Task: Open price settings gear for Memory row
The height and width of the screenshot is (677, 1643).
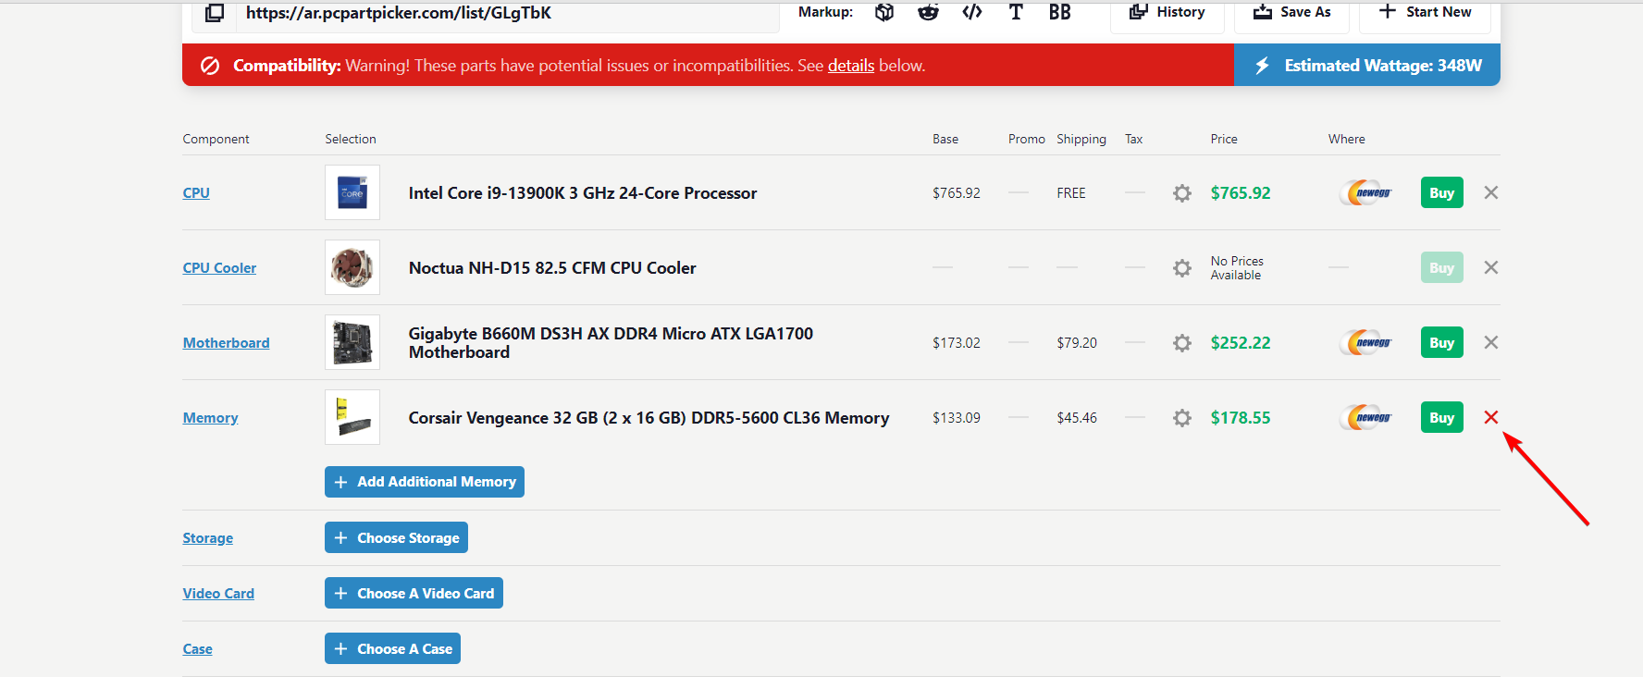Action: coord(1182,418)
